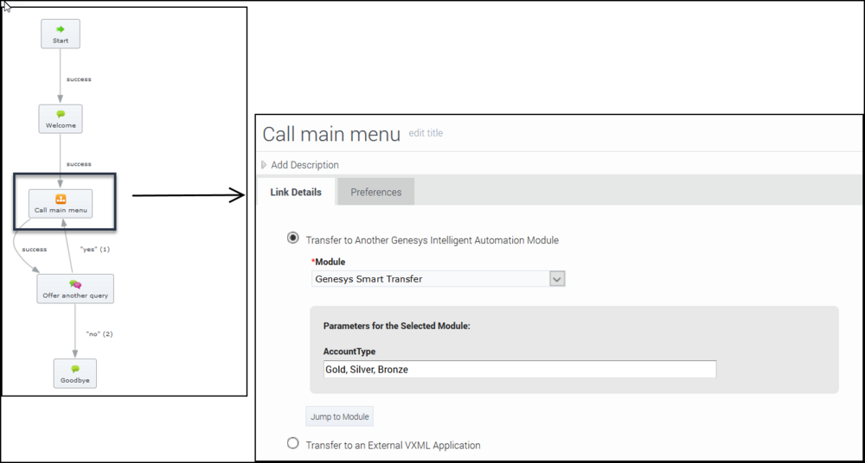Click the success label under Welcome
Viewport: 865px width, 463px height.
[x=79, y=164]
